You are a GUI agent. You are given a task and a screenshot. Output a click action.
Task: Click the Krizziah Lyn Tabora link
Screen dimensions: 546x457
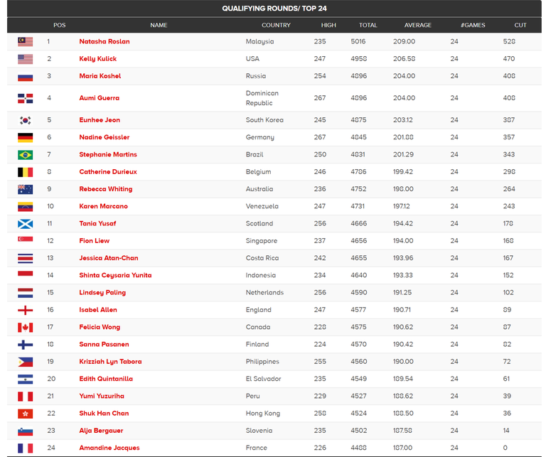110,362
